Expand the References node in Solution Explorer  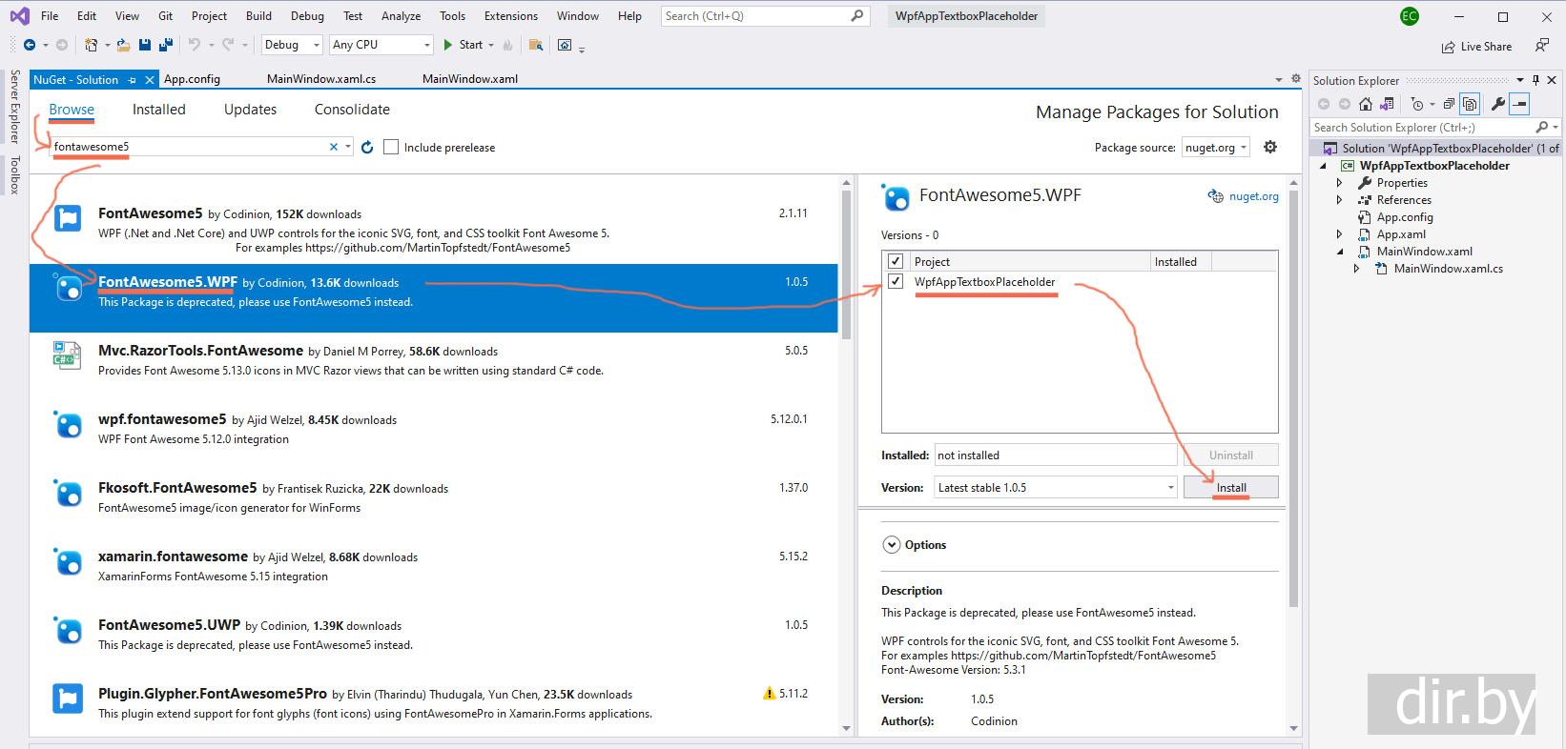(1339, 200)
